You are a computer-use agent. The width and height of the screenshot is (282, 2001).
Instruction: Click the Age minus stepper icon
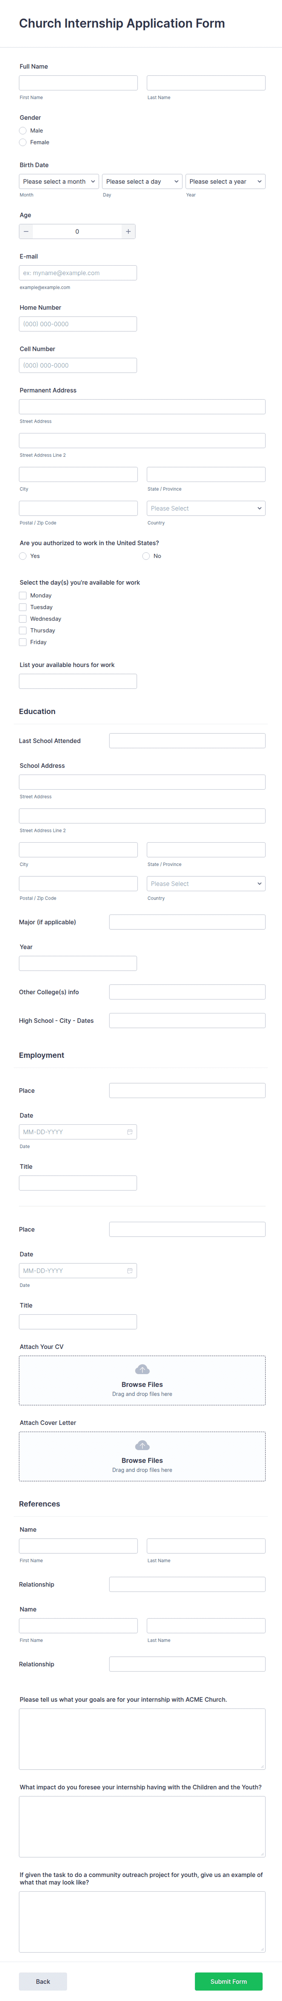[x=26, y=231]
